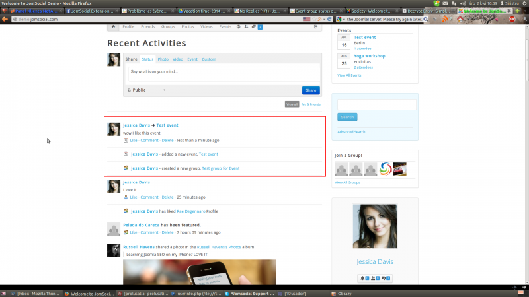
Task: Toggle the 'Me & Friends' activity filter
Action: pos(311,104)
